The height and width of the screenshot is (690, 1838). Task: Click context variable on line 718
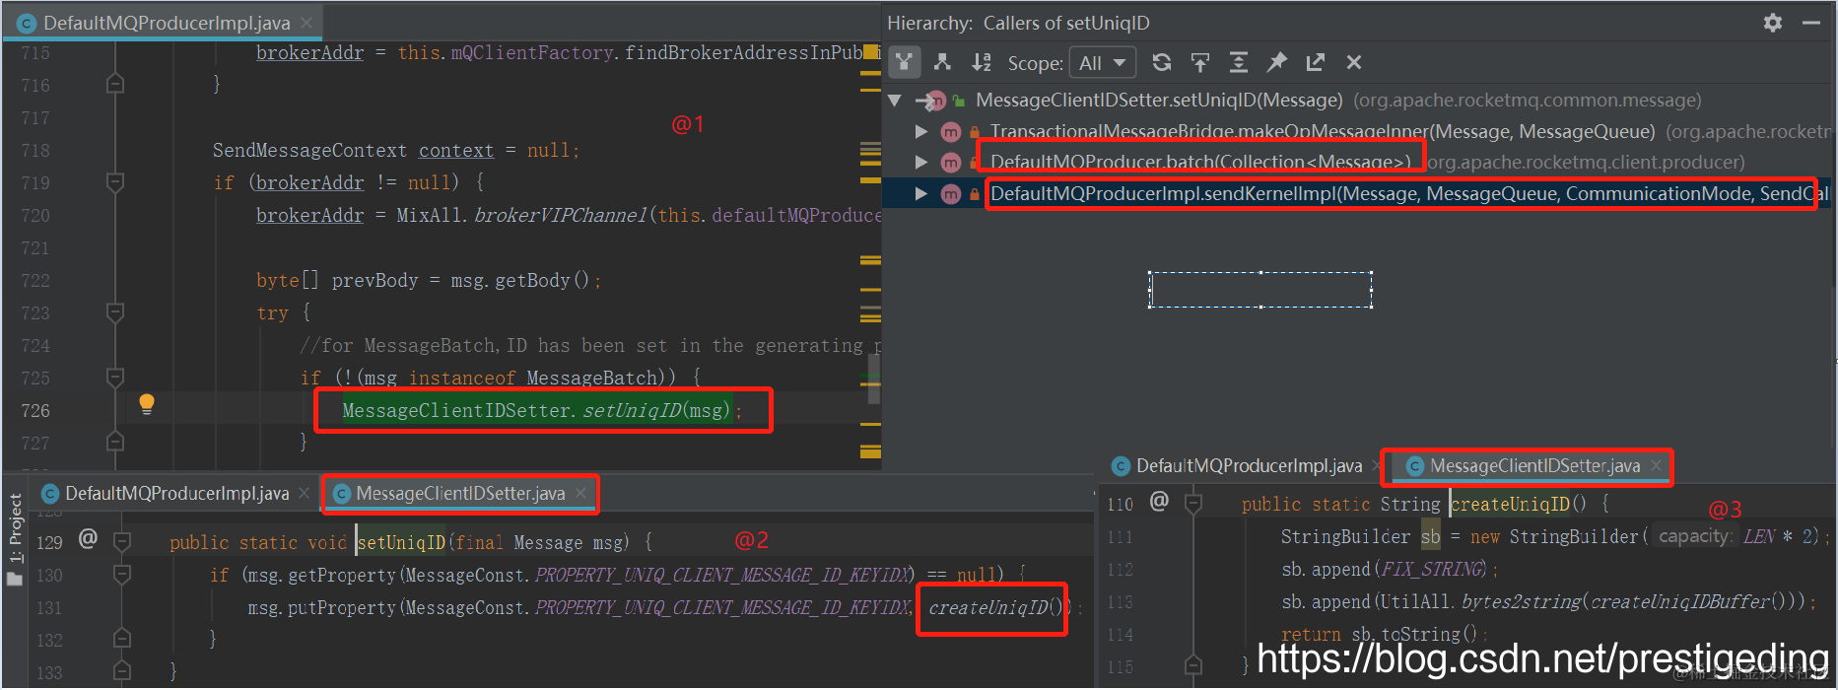click(456, 150)
